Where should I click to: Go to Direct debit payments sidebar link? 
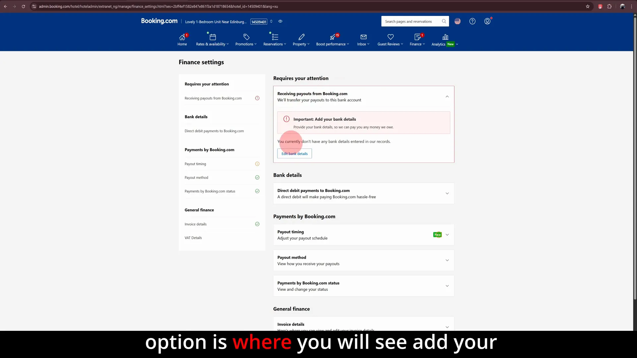pyautogui.click(x=214, y=131)
